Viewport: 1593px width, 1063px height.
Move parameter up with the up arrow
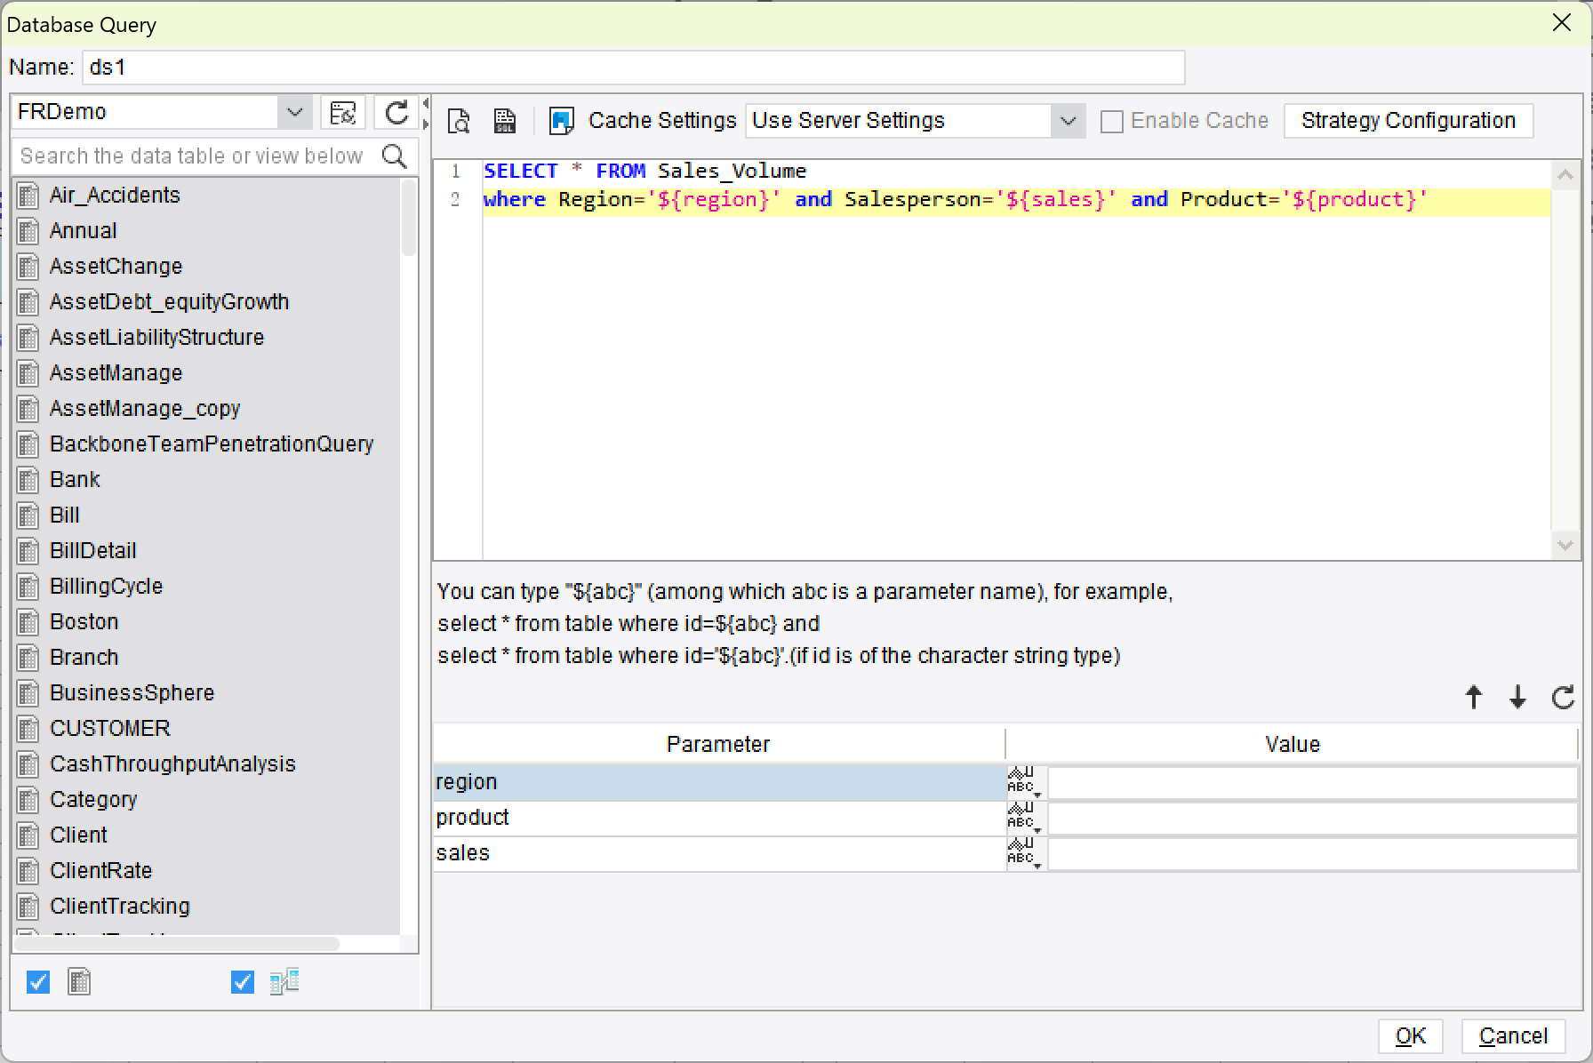1473,698
